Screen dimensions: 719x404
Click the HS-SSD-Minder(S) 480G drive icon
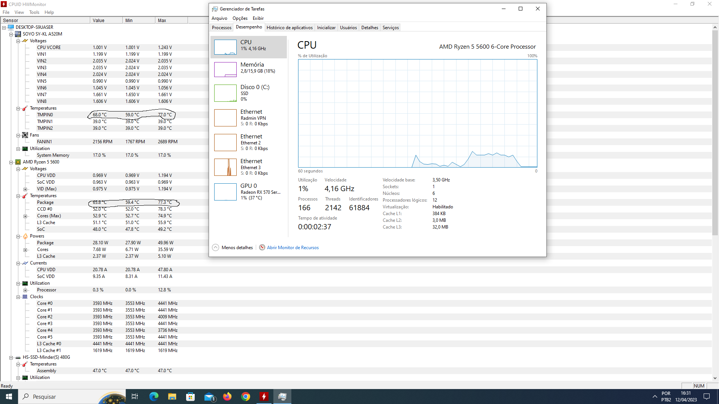pyautogui.click(x=18, y=357)
